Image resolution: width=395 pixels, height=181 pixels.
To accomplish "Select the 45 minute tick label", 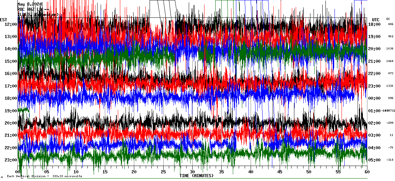I will coord(280,172).
